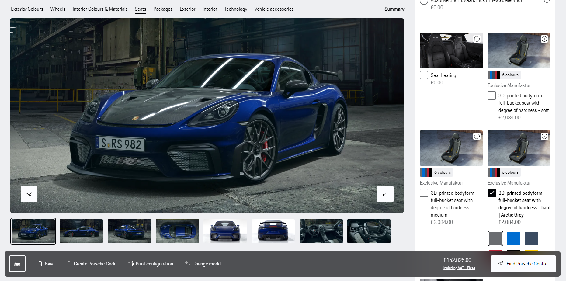The height and width of the screenshot is (281, 566).
Task: Go to the Summary page
Action: pyautogui.click(x=394, y=9)
